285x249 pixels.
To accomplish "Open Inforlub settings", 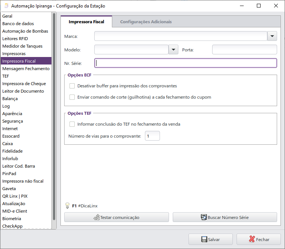I will tap(26, 159).
